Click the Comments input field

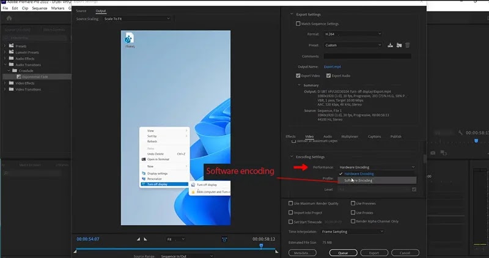coord(367,56)
